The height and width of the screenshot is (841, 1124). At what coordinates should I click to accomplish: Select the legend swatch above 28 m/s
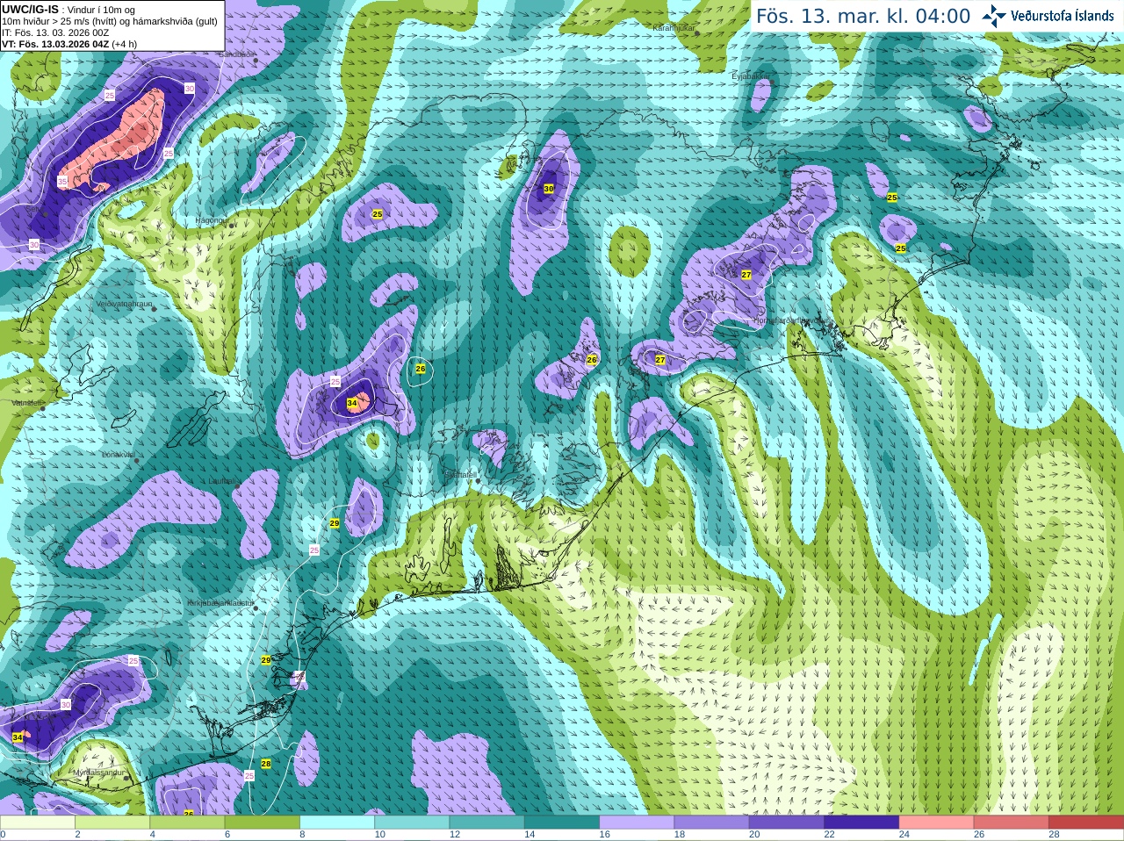pyautogui.click(x=1086, y=823)
